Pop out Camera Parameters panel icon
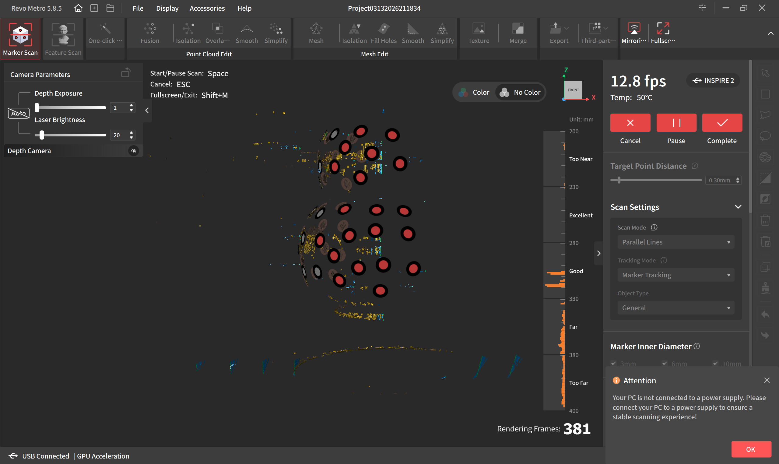Screen dimensions: 779x464 (x=126, y=73)
